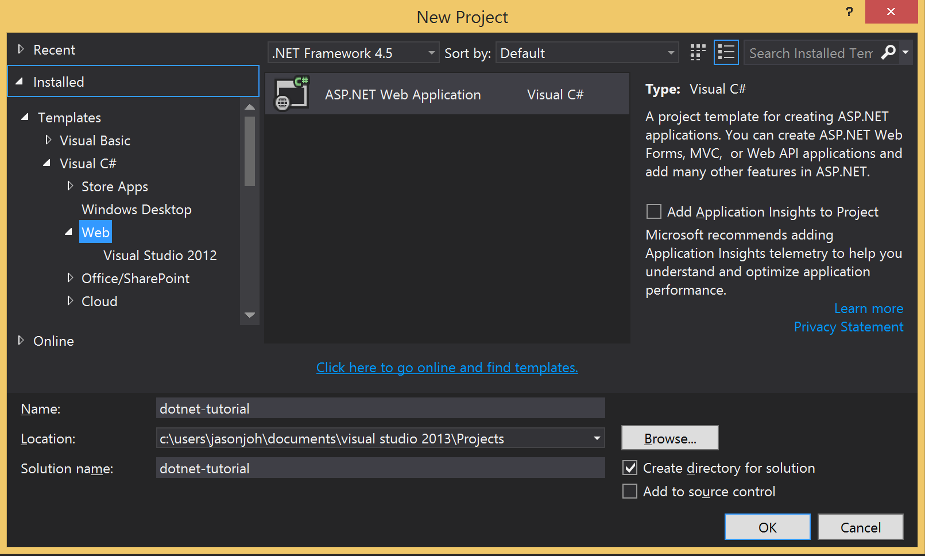Viewport: 925px width, 556px height.
Task: Collapse the Web node arrow
Action: 69,232
